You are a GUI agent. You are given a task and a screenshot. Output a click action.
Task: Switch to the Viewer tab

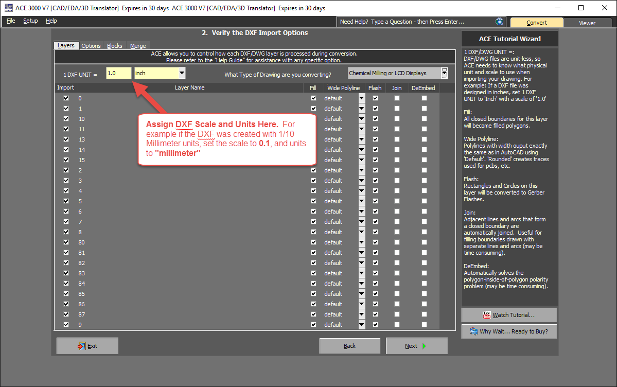(x=587, y=23)
